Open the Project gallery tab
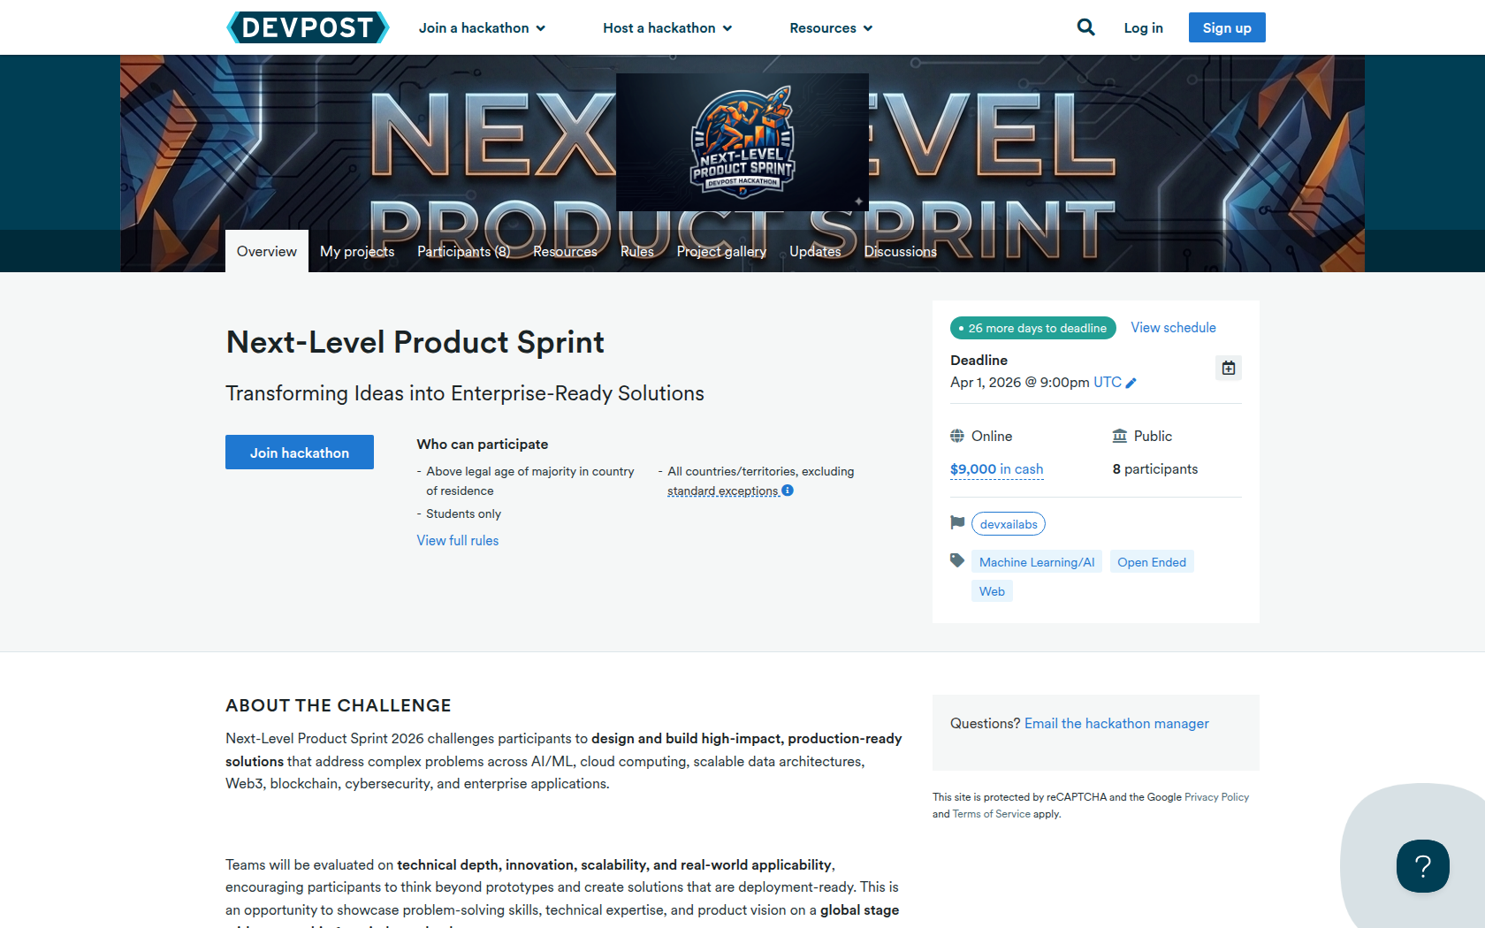The height and width of the screenshot is (928, 1485). [721, 252]
